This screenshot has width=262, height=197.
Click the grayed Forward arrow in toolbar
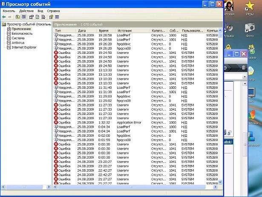coord(10,17)
